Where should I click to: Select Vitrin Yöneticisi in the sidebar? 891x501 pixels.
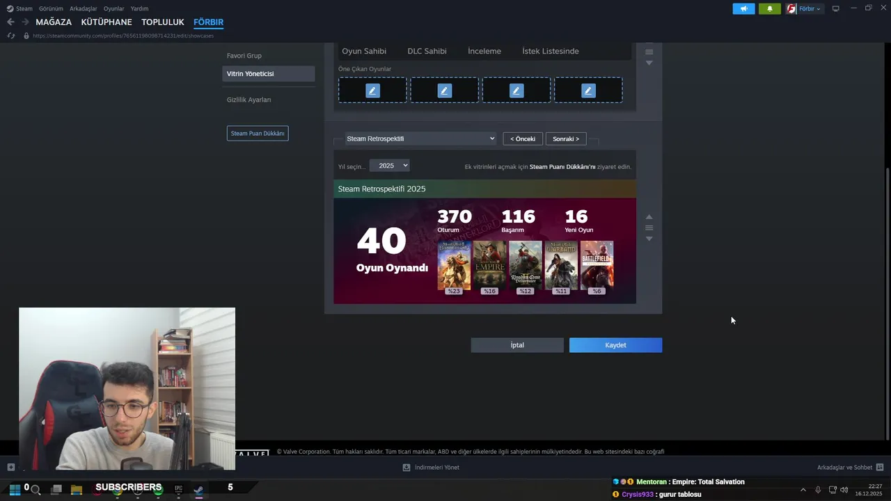269,74
